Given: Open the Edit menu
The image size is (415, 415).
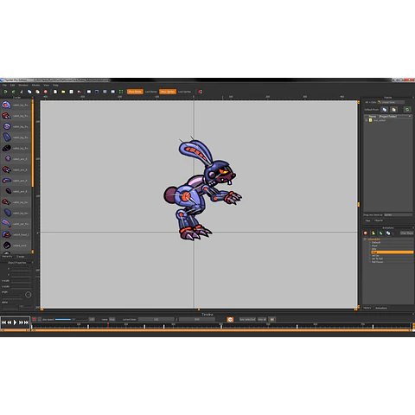Looking at the screenshot, I should pyautogui.click(x=12, y=85).
